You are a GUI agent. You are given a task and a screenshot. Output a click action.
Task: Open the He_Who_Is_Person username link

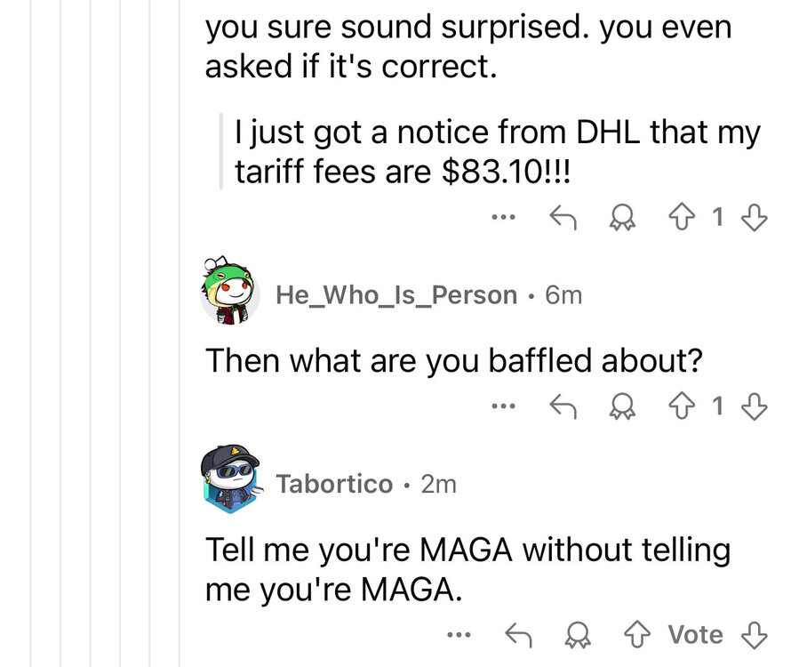click(396, 294)
